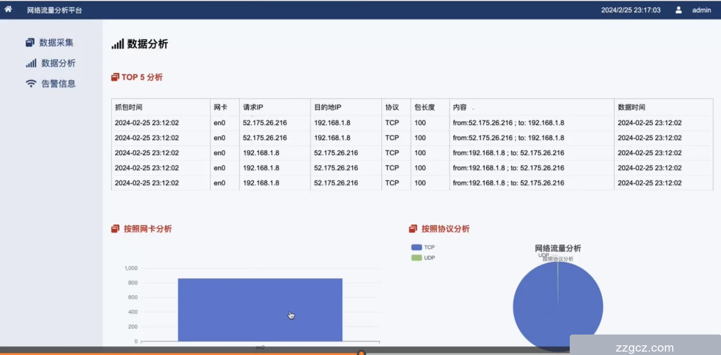Viewport: 721px width, 355px height.
Task: Click the 数据采集 sidebar icon
Action: tap(30, 43)
